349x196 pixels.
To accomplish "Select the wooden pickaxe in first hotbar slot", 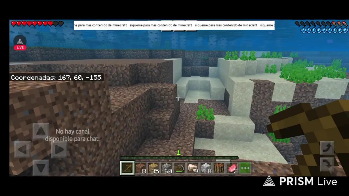I will (x=127, y=168).
